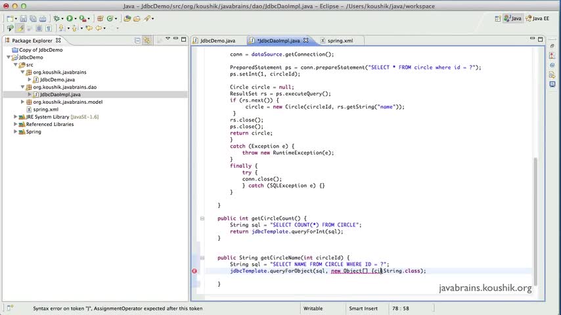Click the red error marker beside queryForObject line
This screenshot has width=561, height=315.
(x=194, y=271)
